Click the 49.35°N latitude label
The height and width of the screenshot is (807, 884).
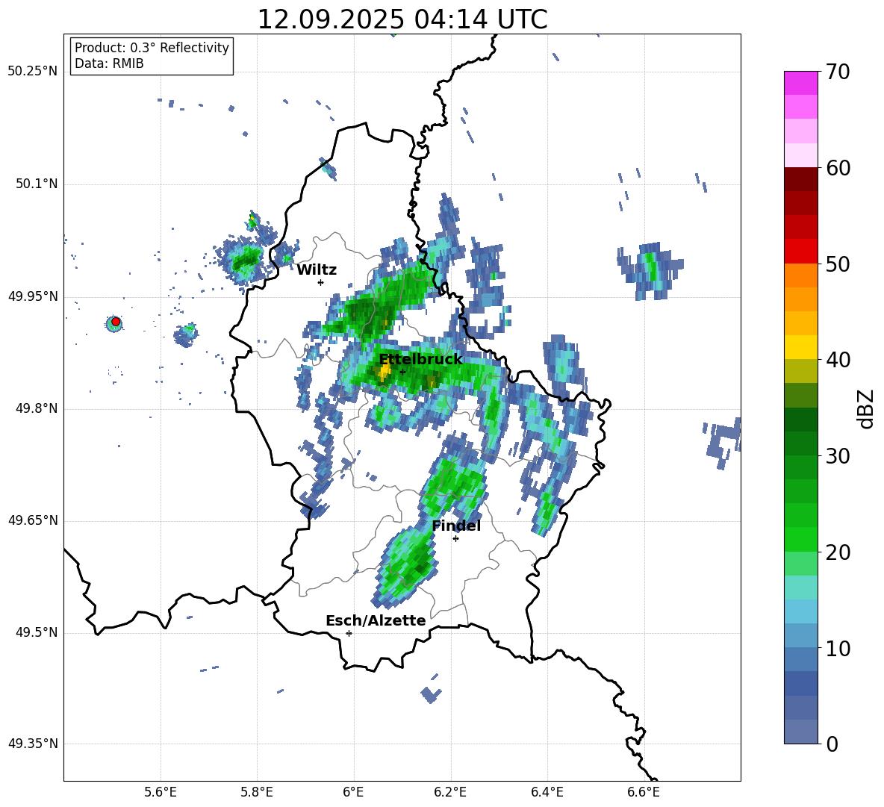[33, 744]
